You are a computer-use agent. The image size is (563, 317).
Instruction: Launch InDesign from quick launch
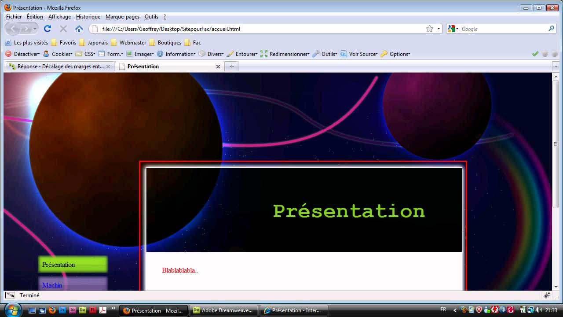tap(73, 310)
